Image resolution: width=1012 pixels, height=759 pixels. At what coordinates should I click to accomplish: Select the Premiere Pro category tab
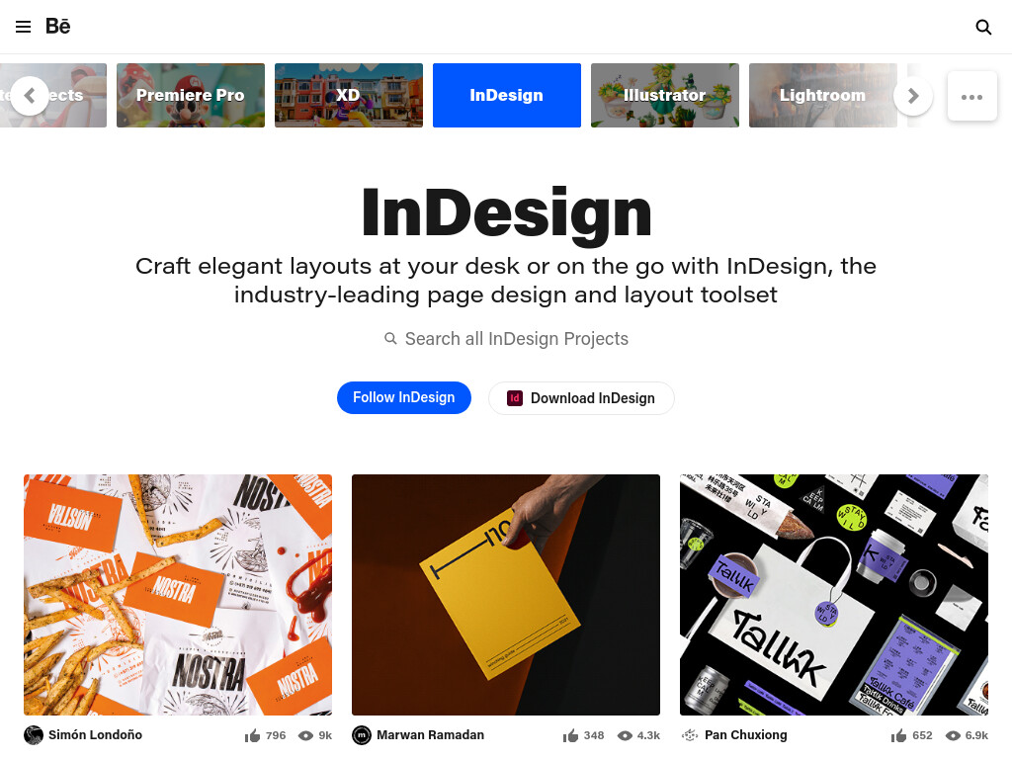(191, 96)
